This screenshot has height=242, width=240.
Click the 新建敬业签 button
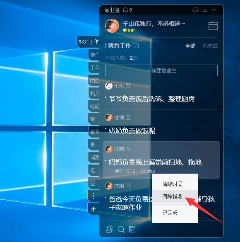161,70
